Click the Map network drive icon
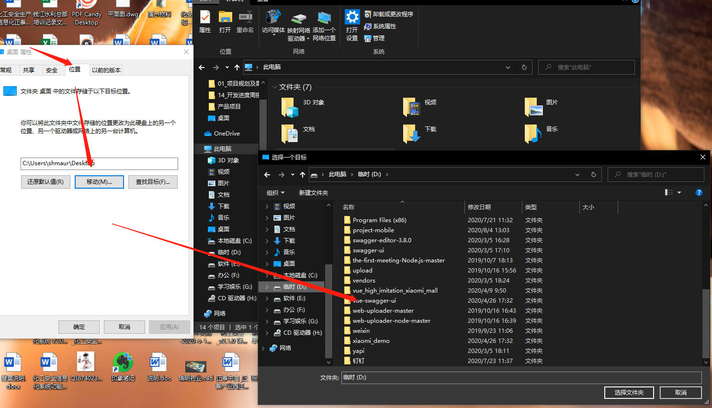This screenshot has width=712, height=408. click(299, 19)
